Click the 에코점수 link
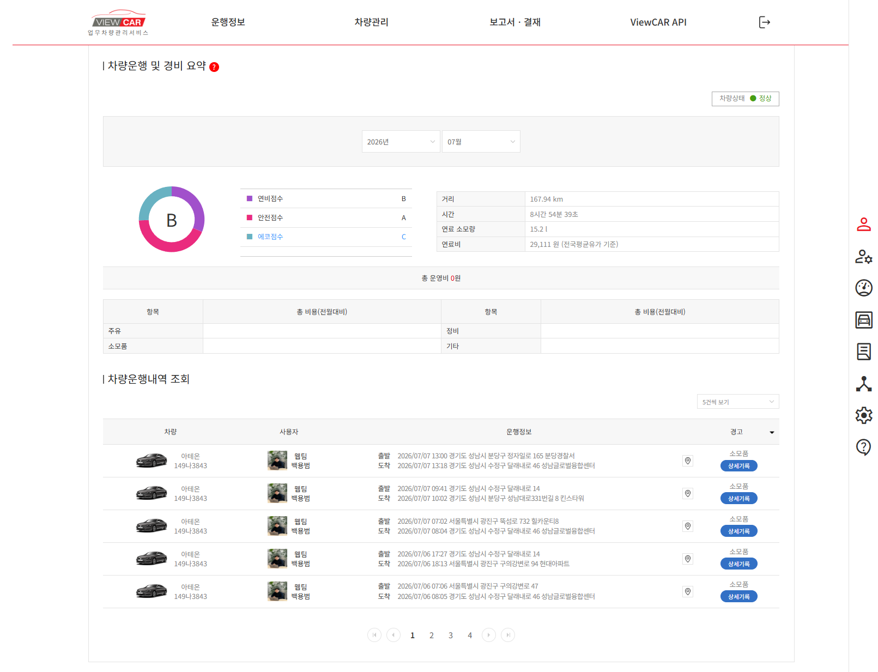 click(x=270, y=237)
